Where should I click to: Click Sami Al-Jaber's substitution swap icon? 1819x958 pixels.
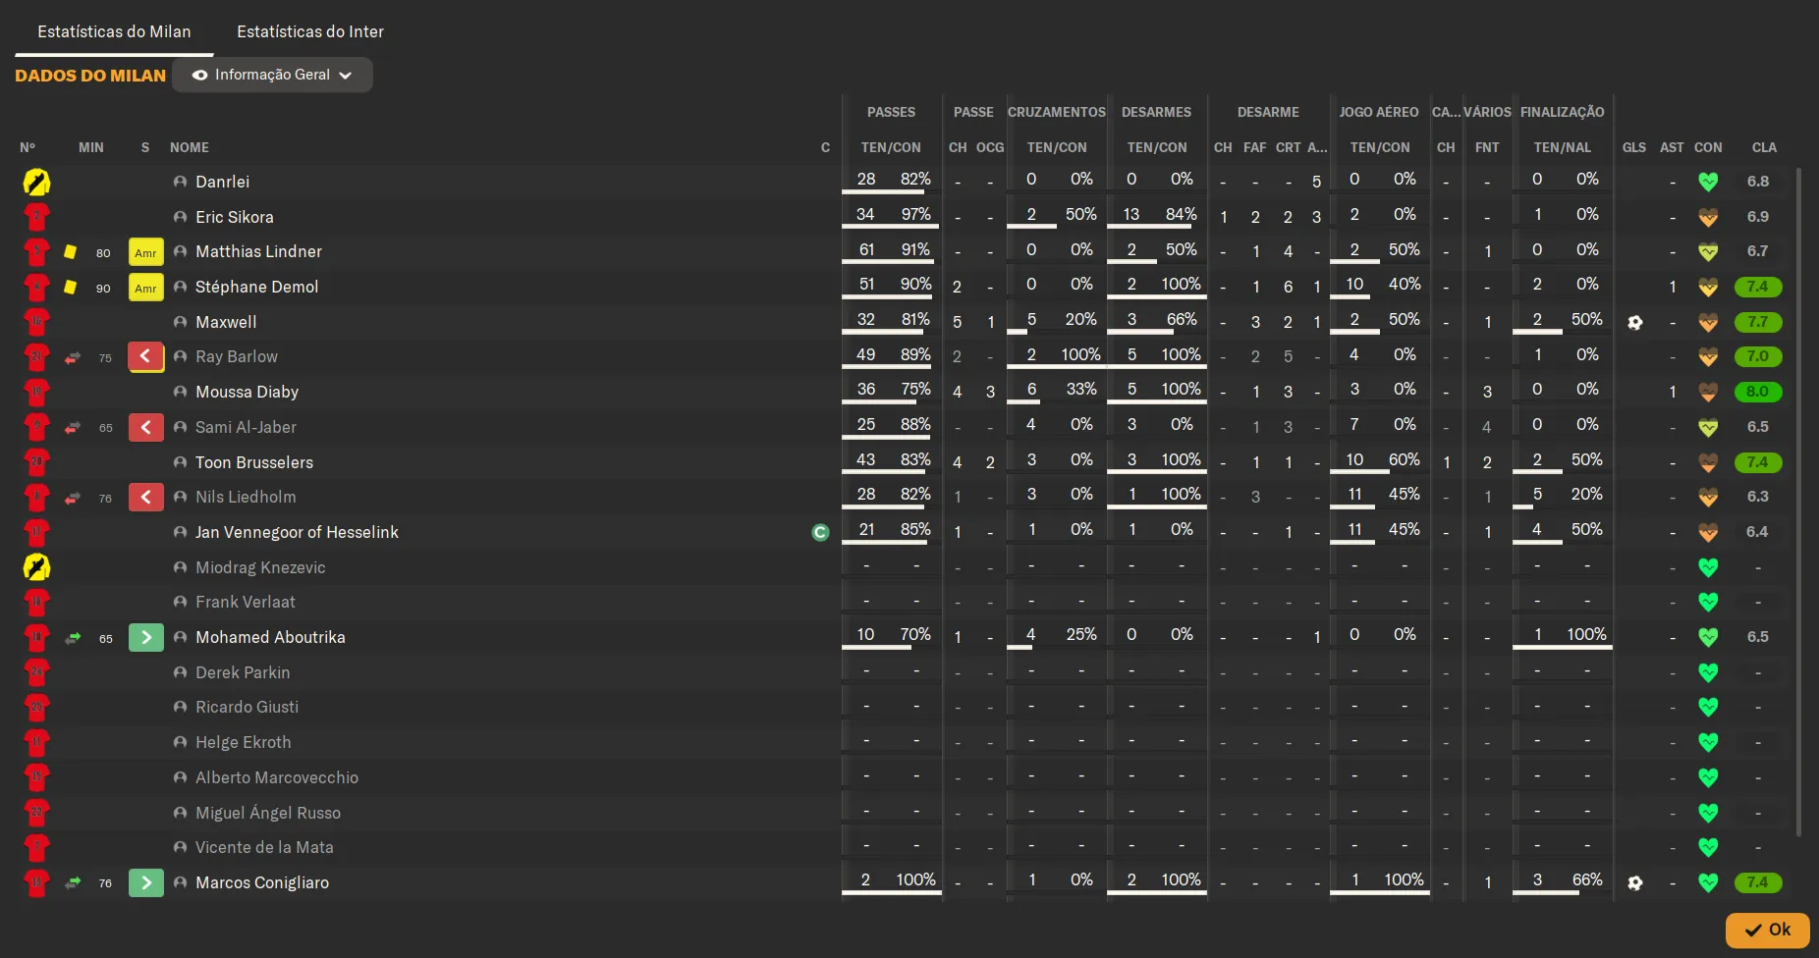click(x=73, y=428)
